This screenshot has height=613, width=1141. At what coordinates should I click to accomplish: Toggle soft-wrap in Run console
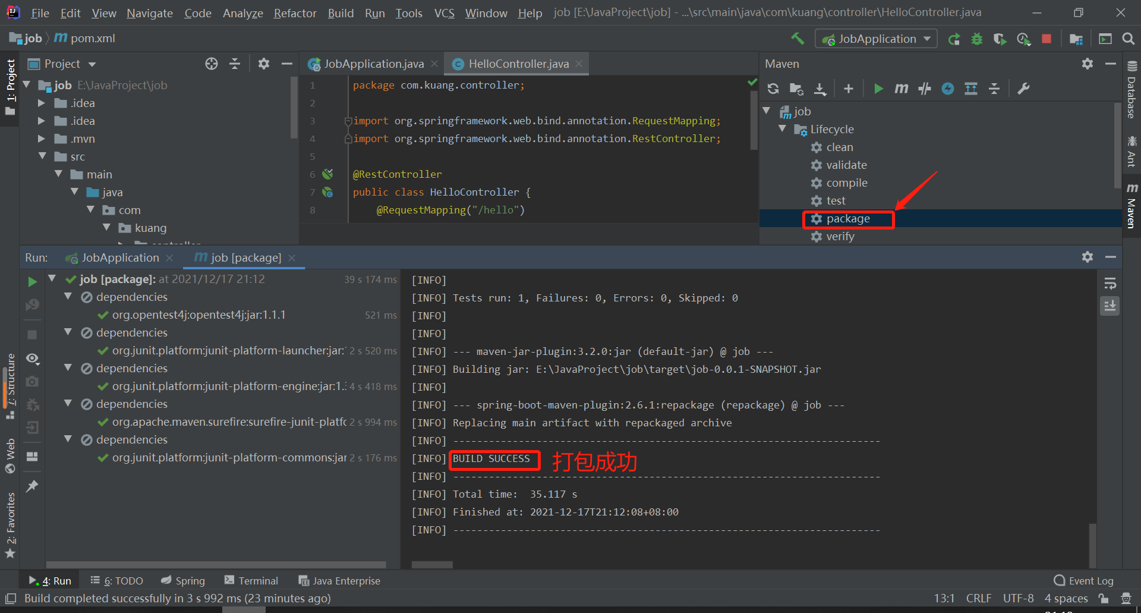point(1110,284)
